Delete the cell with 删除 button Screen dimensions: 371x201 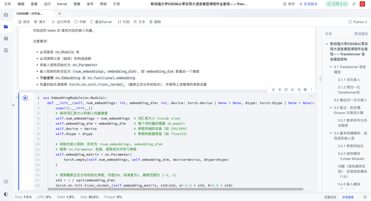click(155, 22)
